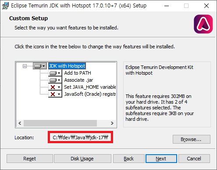Click the installer icon in the title bar
The height and width of the screenshot is (170, 217).
click(x=5, y=6)
